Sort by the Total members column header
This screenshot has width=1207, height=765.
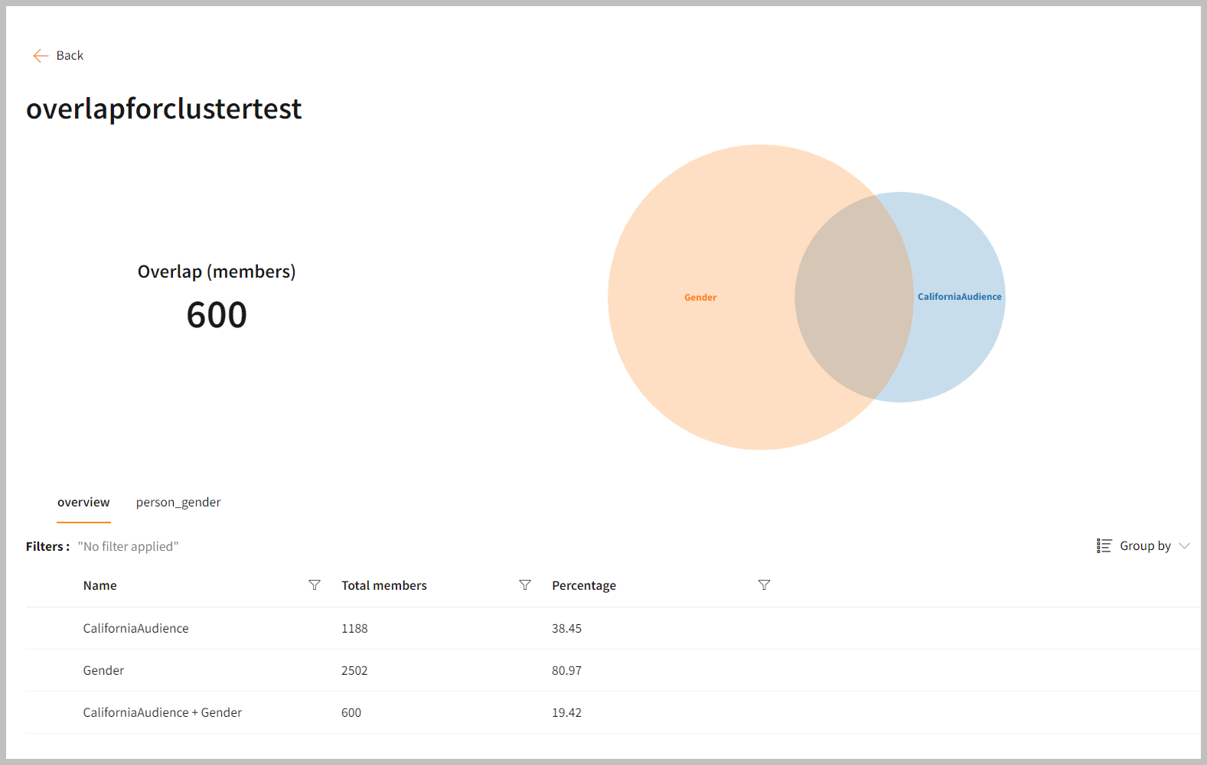(x=384, y=586)
